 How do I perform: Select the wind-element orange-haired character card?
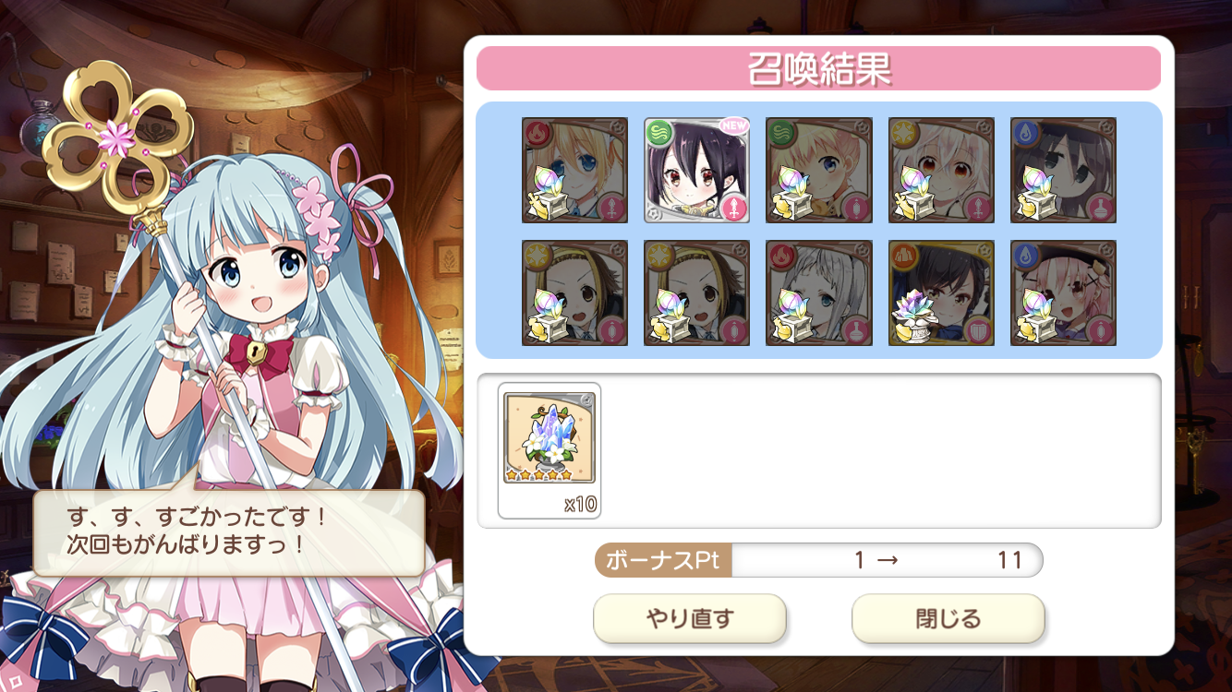(819, 170)
